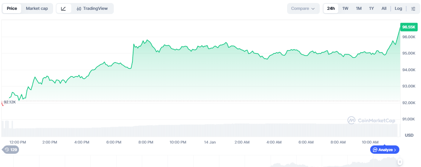Select the 24h time range
This screenshot has height=167, width=421.
tap(331, 9)
